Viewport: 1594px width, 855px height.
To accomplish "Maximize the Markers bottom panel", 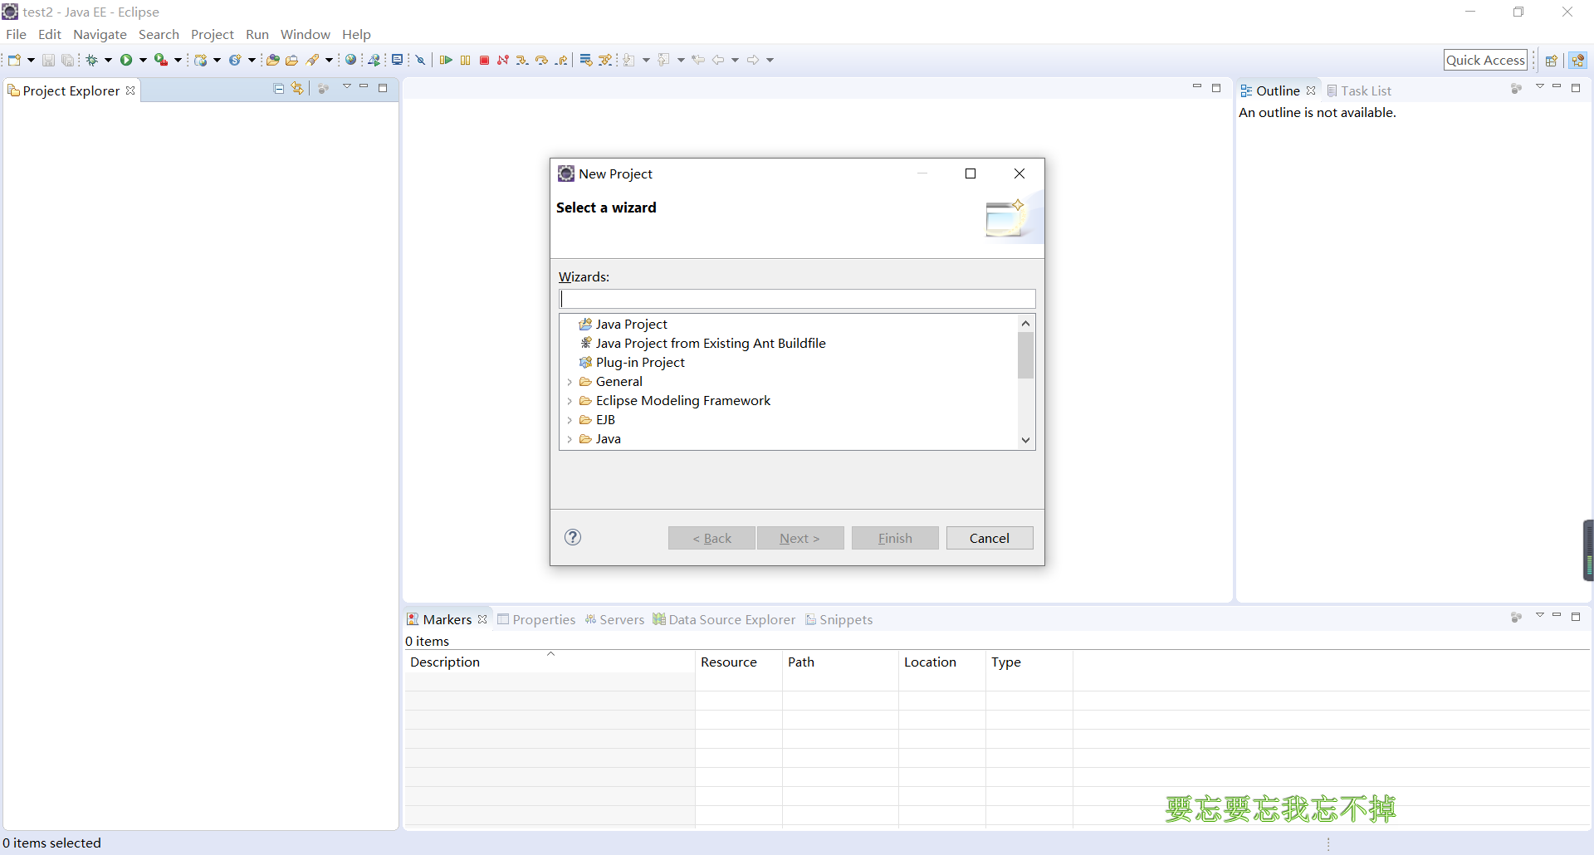I will click(x=1576, y=617).
